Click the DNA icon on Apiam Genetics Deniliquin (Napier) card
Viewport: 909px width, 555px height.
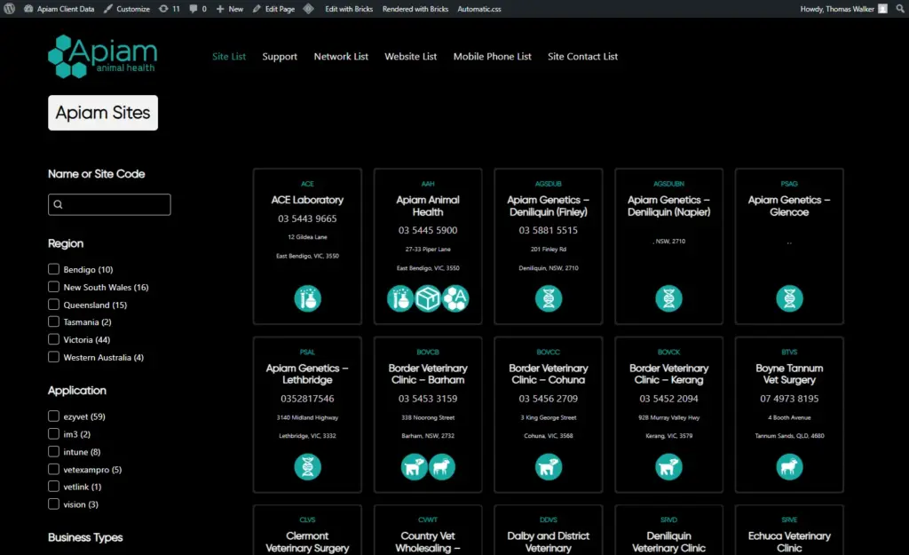[669, 298]
